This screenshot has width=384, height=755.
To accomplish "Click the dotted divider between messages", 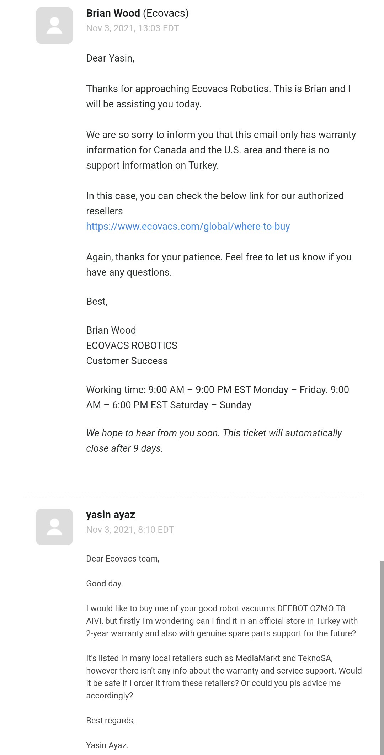I will pos(192,495).
